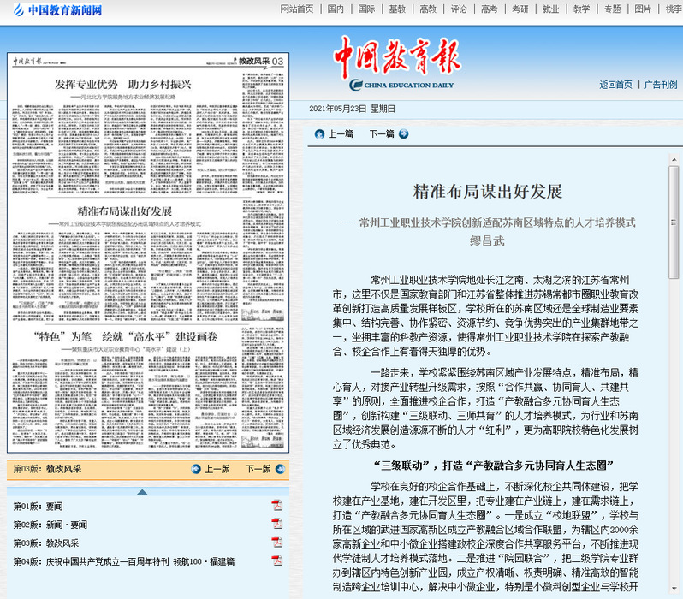Click the 上一版 left arrow icon

(195, 469)
